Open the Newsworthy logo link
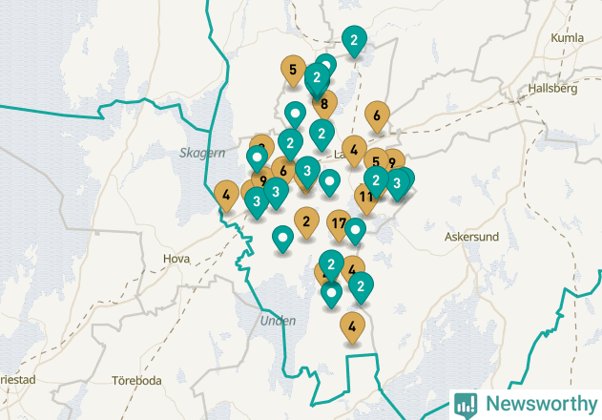 coord(526,405)
